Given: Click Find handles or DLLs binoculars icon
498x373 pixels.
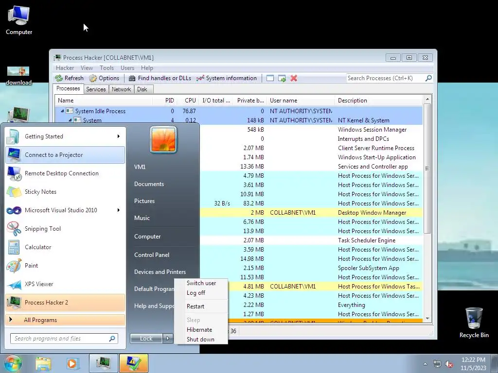Looking at the screenshot, I should click(x=132, y=78).
